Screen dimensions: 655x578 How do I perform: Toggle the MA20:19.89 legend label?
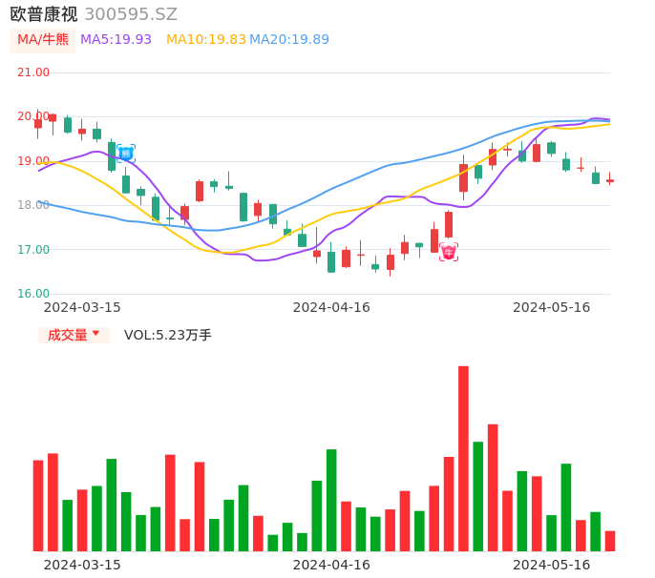pyautogui.click(x=289, y=40)
